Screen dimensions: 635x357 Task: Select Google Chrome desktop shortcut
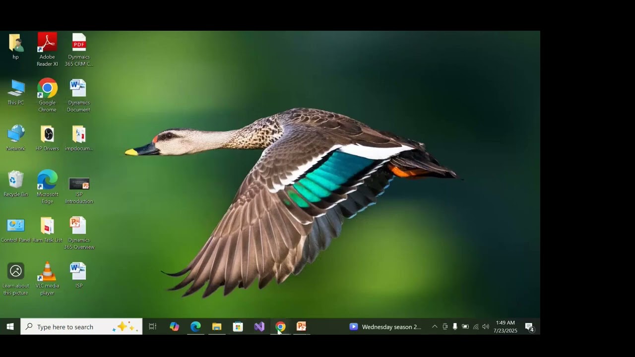[x=47, y=95]
